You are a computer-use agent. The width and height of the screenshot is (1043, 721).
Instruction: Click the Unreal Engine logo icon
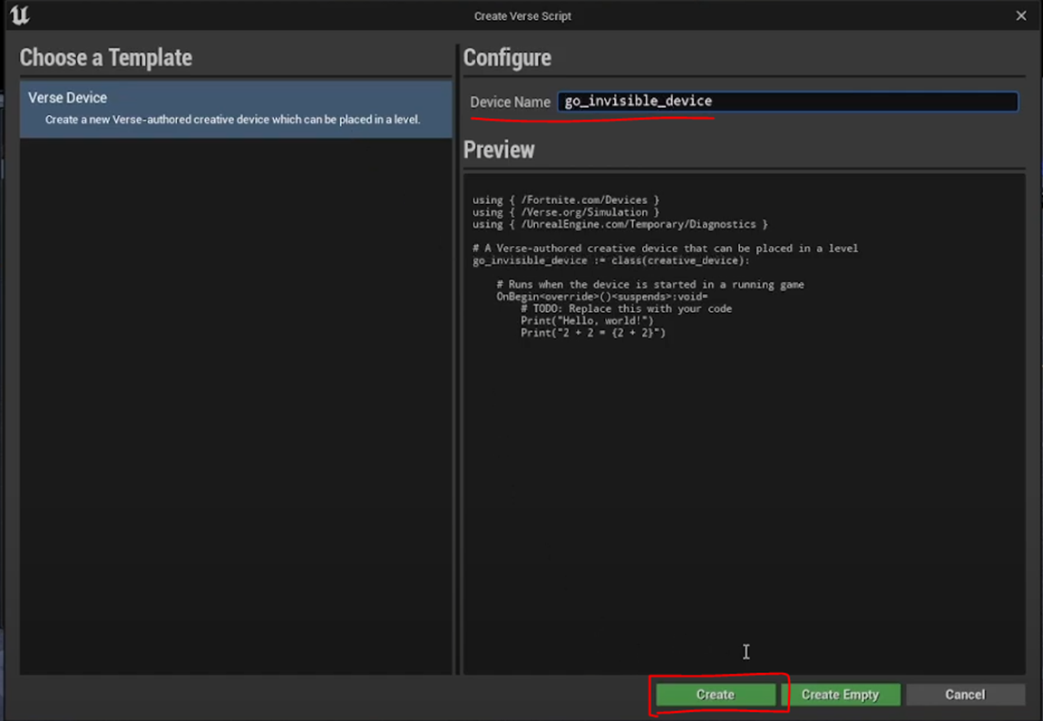click(20, 15)
